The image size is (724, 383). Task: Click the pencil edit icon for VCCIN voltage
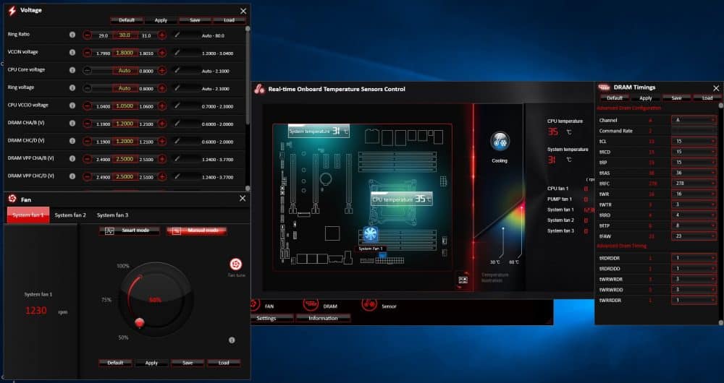(x=177, y=53)
